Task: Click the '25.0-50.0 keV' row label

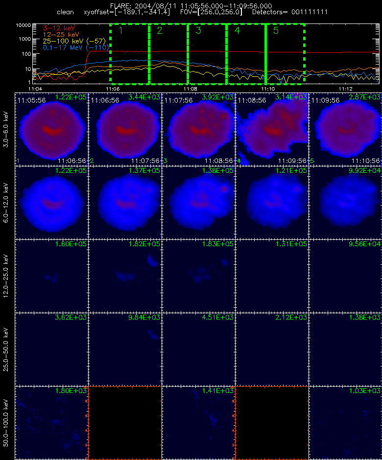Action: coord(6,349)
